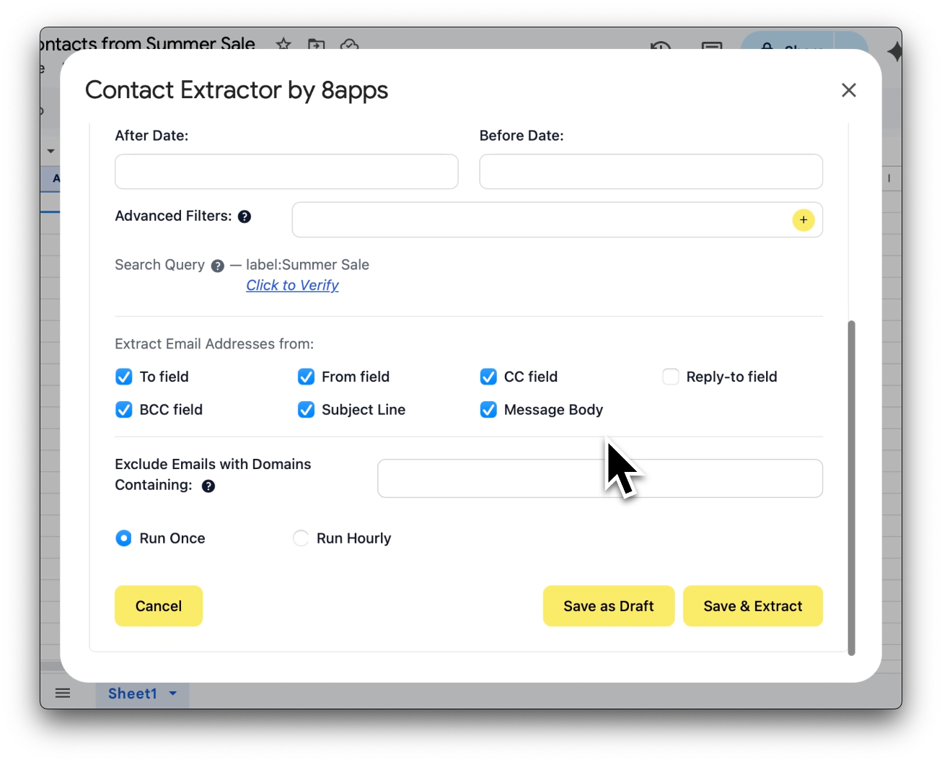
Task: Click the help icon beside Search Query
Action: (217, 266)
